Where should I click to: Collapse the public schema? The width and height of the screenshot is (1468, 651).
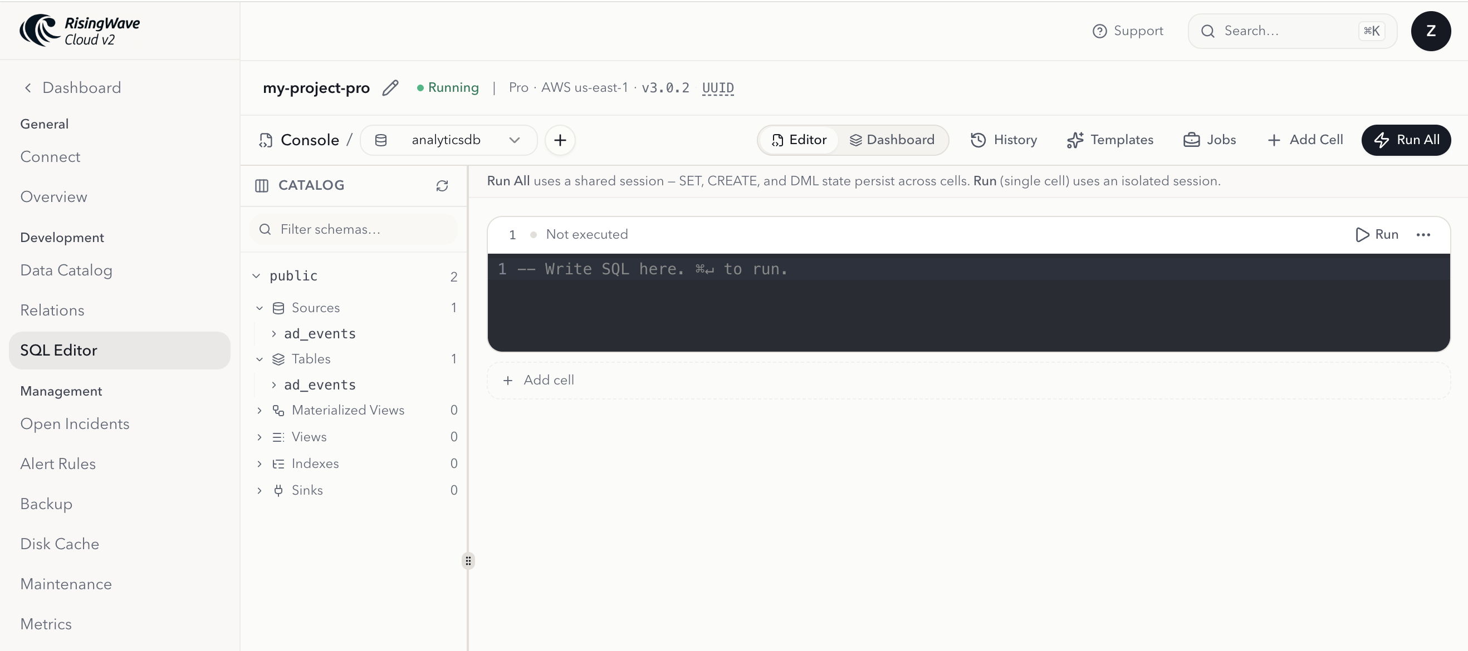click(256, 276)
